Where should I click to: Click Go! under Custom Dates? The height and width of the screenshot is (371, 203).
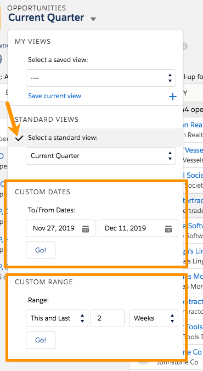coord(41,250)
